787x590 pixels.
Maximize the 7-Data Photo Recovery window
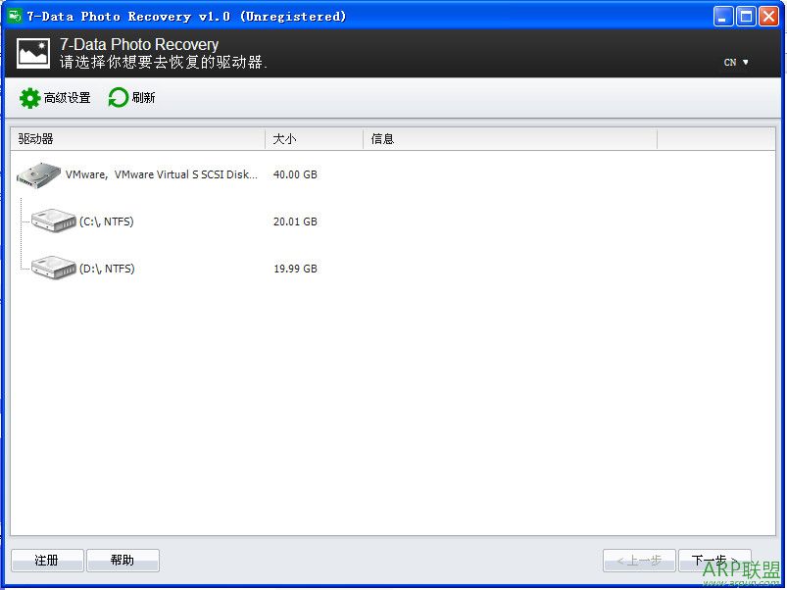(747, 17)
